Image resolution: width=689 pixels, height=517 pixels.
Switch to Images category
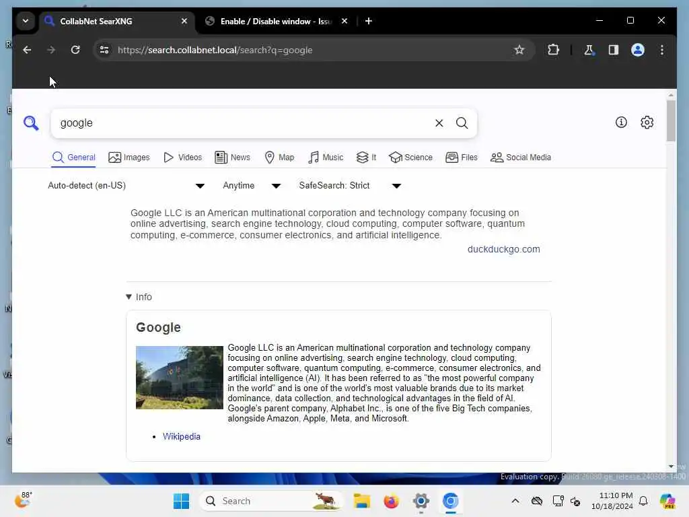point(129,158)
